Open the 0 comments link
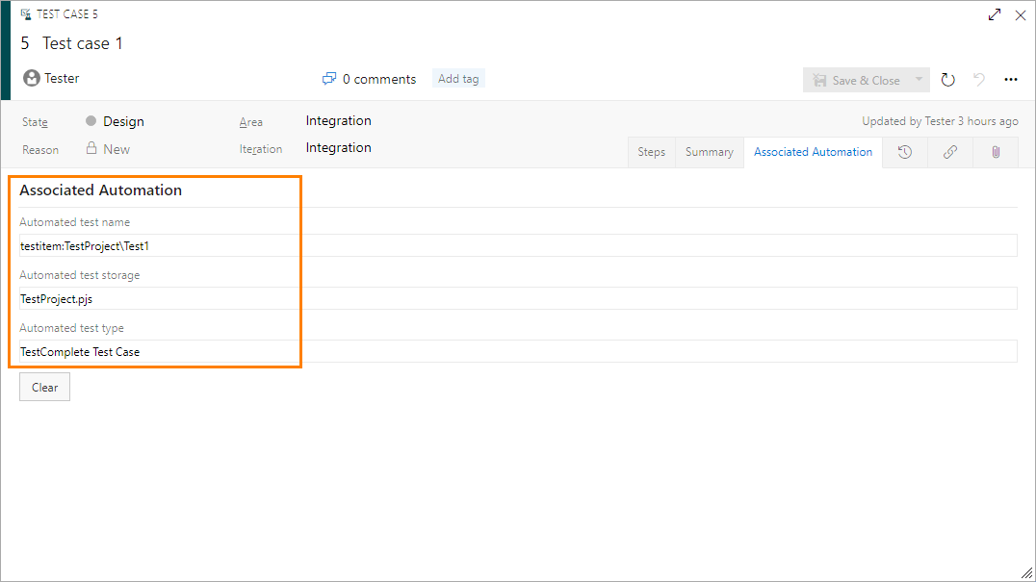1036x582 pixels. [x=378, y=79]
